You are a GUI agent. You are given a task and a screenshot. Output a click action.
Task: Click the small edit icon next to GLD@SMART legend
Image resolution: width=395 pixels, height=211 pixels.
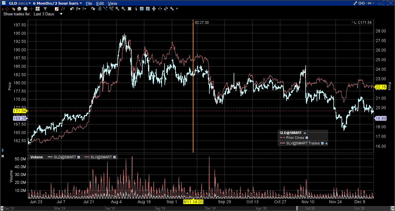coord(304,133)
